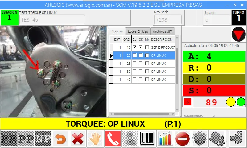Click the red S: 0 counter
Viewport: 247px width, 148px height.
click(x=214, y=90)
